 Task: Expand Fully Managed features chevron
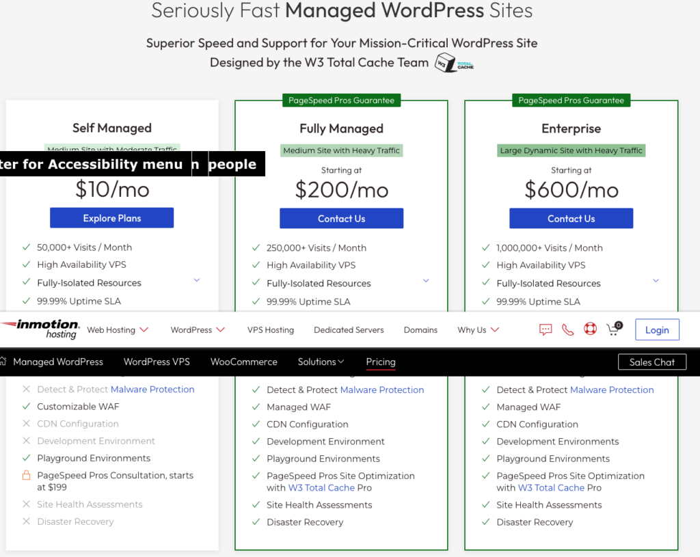pos(426,281)
